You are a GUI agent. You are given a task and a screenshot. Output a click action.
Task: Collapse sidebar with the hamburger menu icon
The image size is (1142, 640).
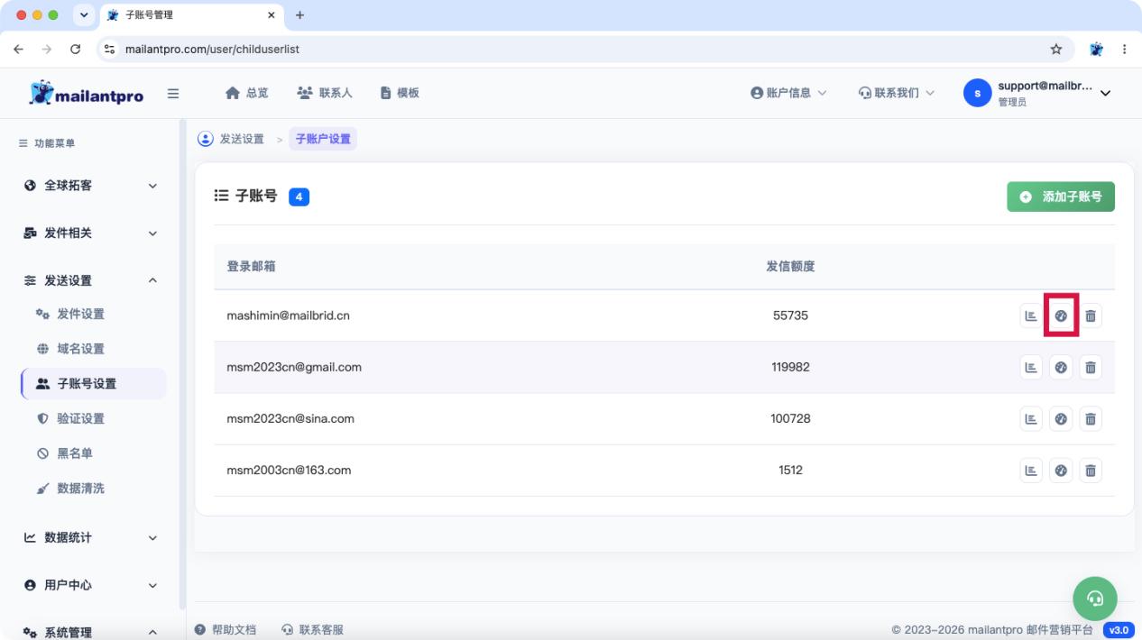tap(173, 93)
